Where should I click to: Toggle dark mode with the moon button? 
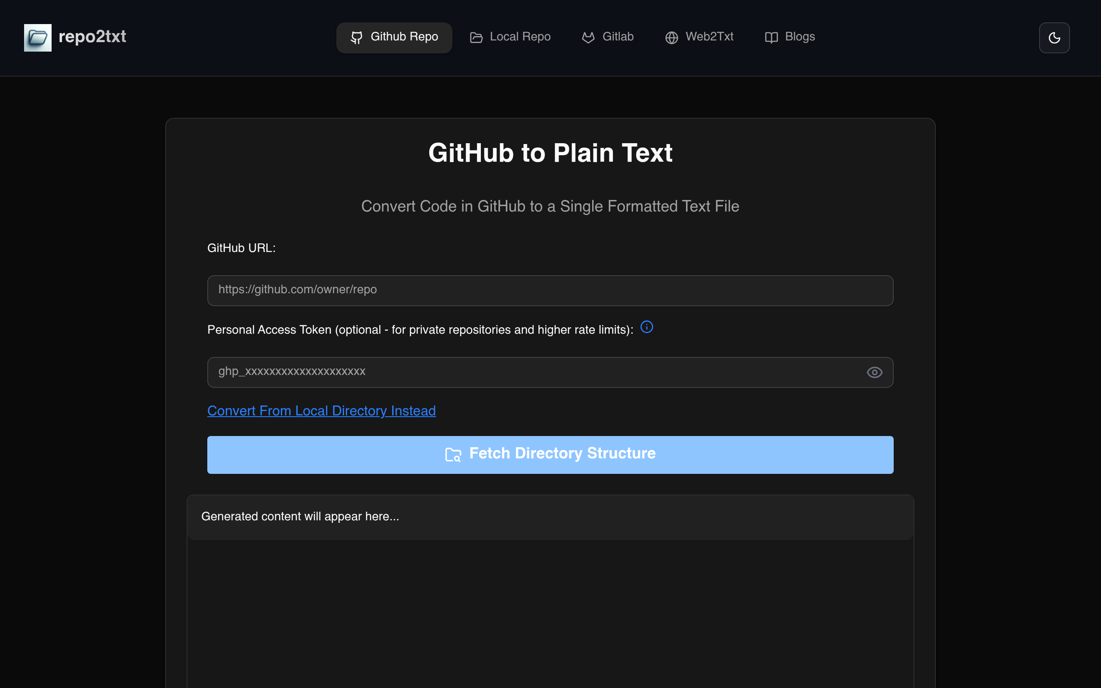coord(1054,38)
